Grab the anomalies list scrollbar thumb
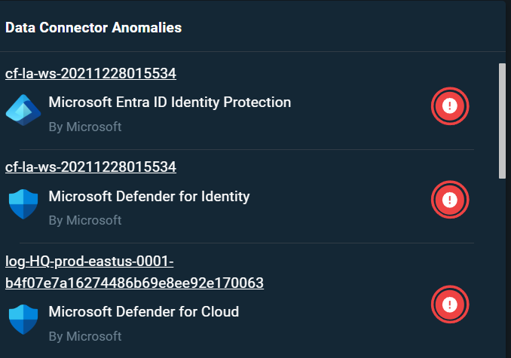 (x=502, y=121)
